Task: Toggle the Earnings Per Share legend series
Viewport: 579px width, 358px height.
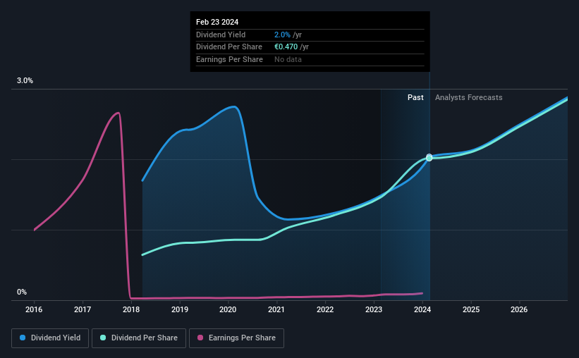Action: [x=236, y=338]
